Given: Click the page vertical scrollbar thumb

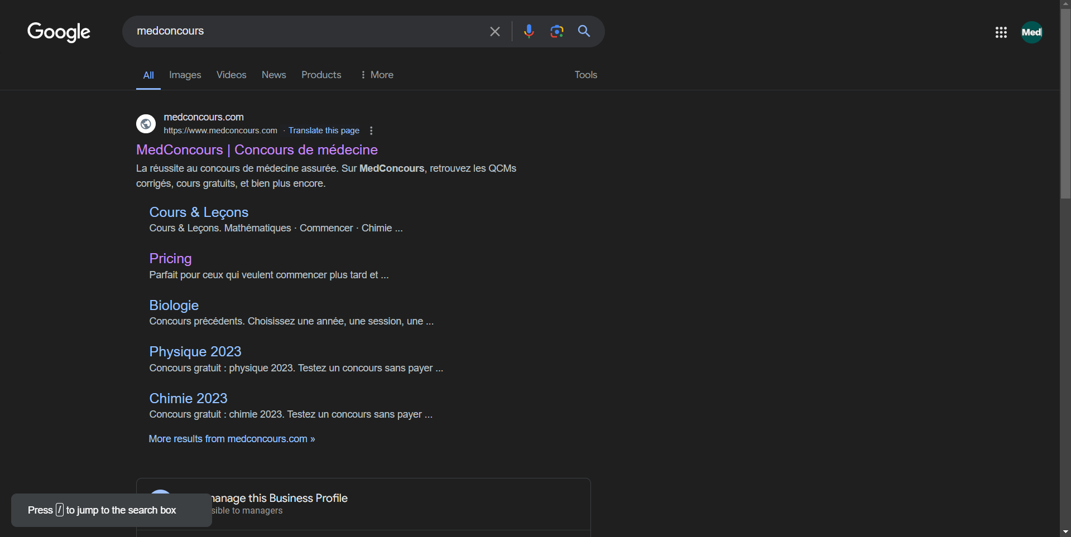Looking at the screenshot, I should coord(1065,103).
